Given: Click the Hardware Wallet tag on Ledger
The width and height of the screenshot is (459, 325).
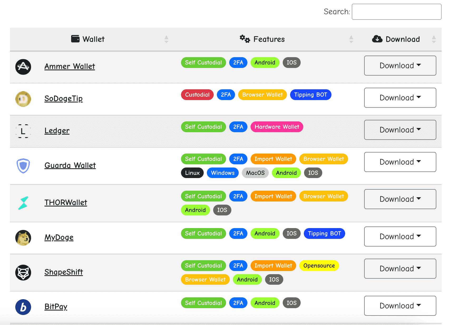Looking at the screenshot, I should [277, 127].
